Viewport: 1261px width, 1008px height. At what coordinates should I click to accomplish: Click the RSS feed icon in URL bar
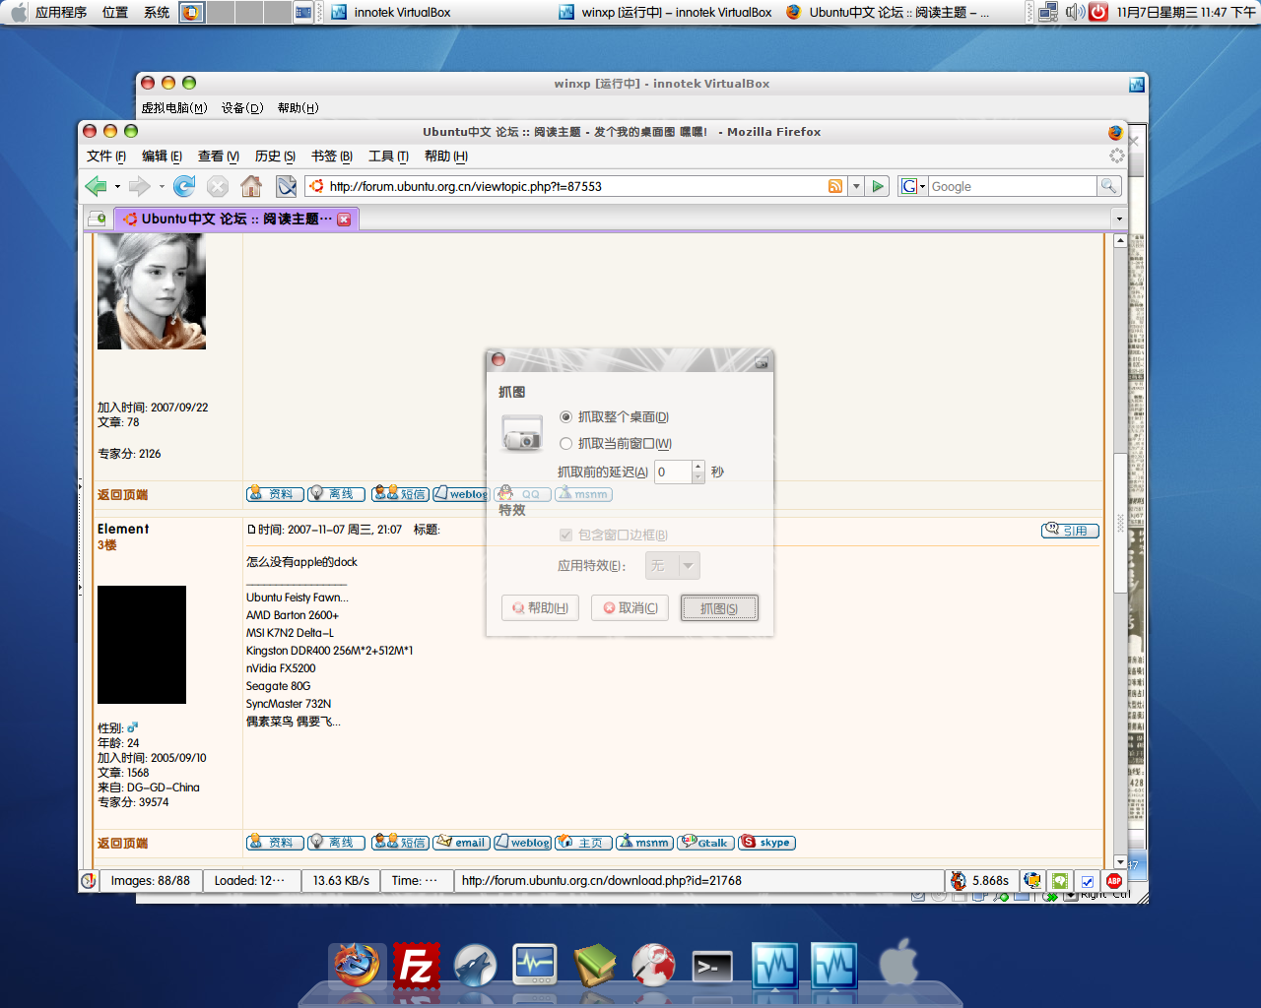(x=835, y=186)
